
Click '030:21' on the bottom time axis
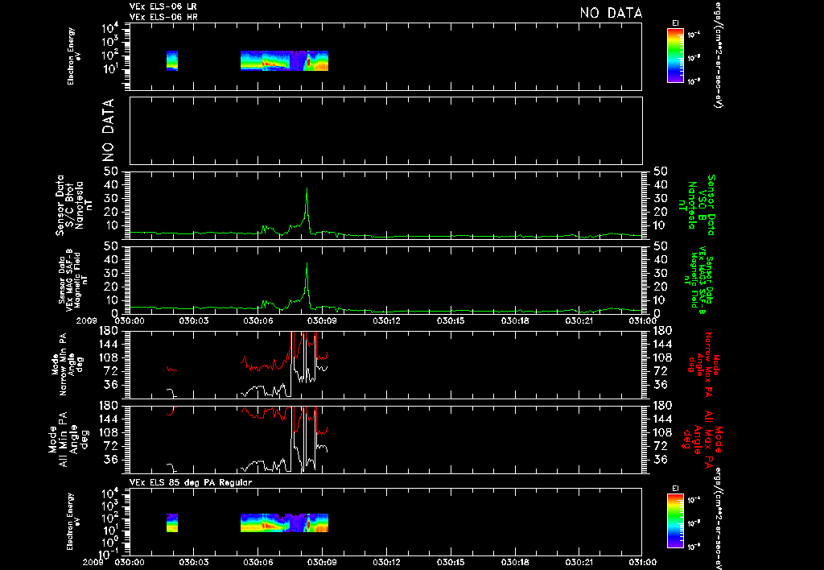579,562
